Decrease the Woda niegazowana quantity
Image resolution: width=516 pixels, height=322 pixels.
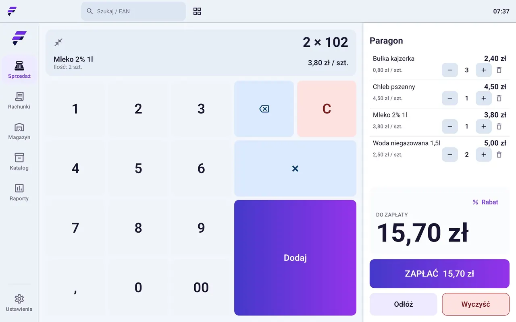[450, 155]
